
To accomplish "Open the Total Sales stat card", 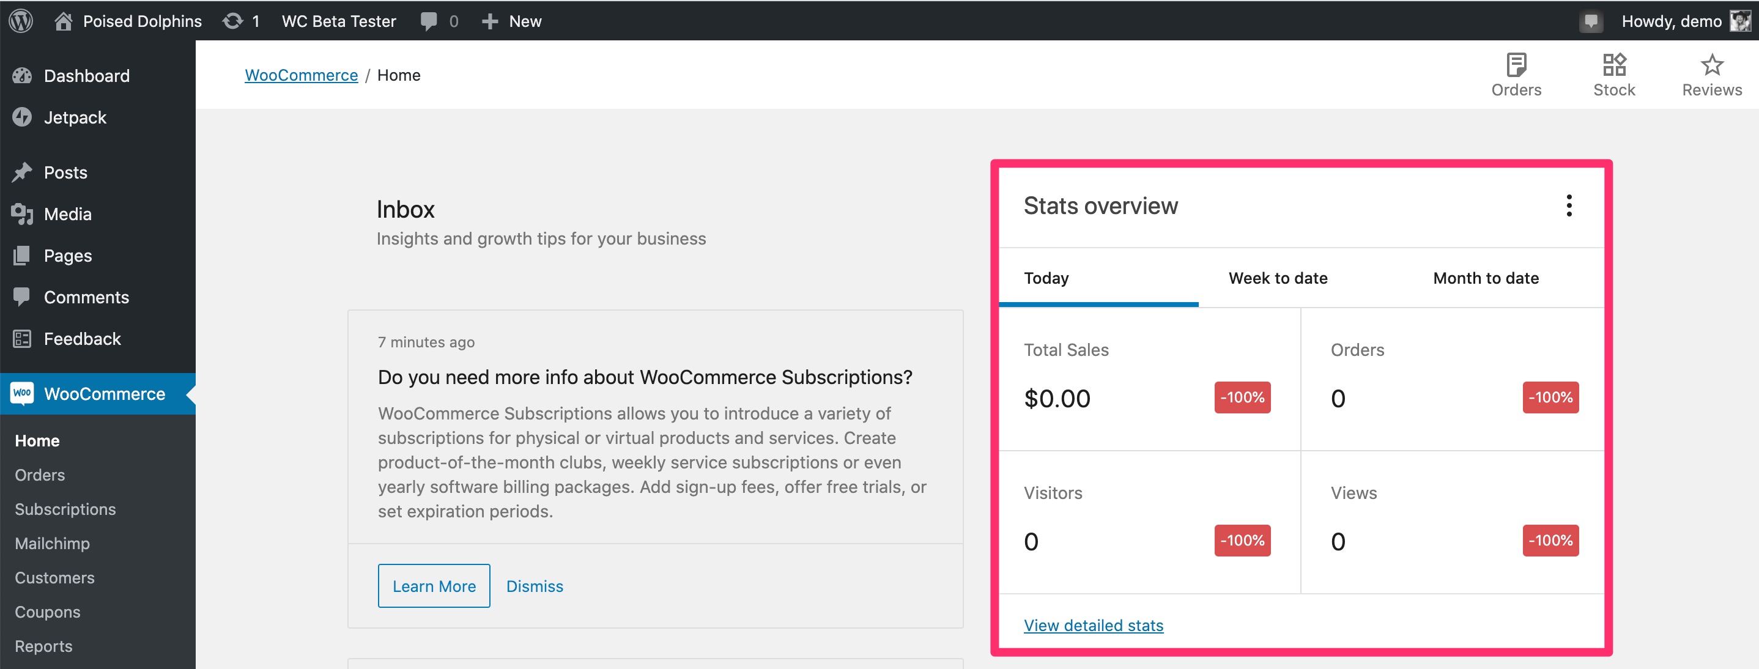I will tap(1149, 379).
